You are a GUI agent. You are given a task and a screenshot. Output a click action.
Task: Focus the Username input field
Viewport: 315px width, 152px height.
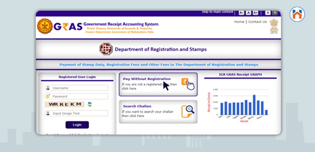[77, 88]
